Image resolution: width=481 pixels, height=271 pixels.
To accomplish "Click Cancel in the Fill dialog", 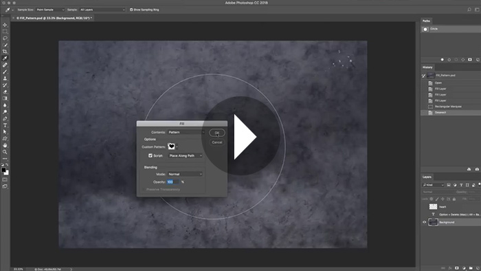I will (217, 142).
